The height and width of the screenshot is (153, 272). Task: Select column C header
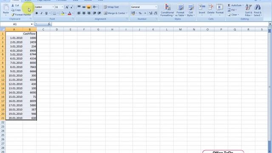coord(43,29)
